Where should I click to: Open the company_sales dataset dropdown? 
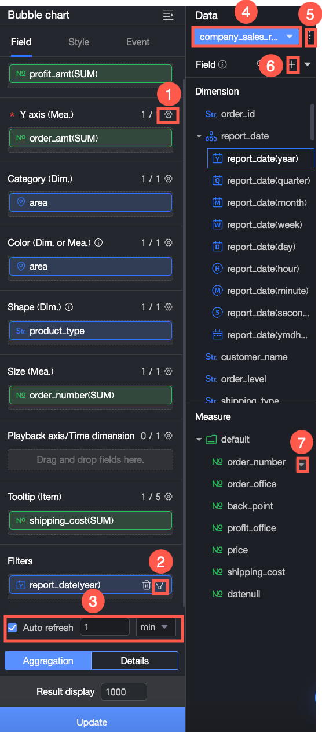pos(247,37)
